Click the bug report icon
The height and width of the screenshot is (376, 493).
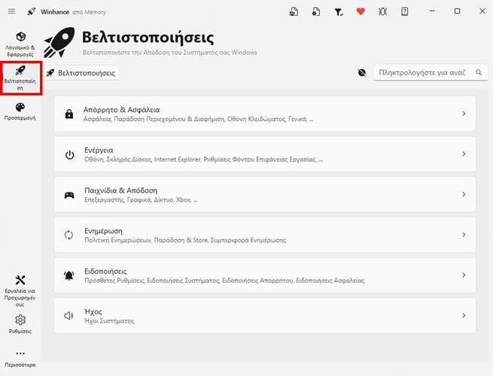click(x=383, y=12)
